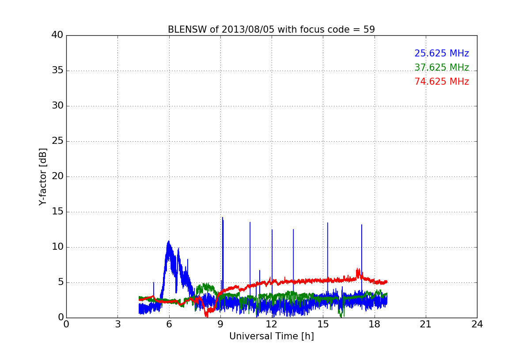Click the plot title 'BLENSW of 2013/08/05 with focus code = 59'
The image size is (530, 353).
pyautogui.click(x=271, y=30)
